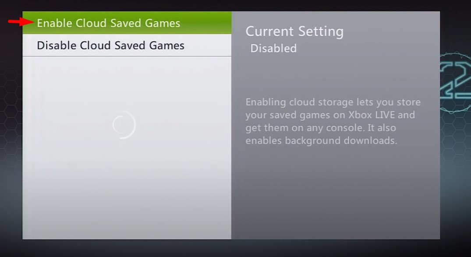Click the word Disable in second row
Screen dimensions: 471x257
(x=55, y=45)
